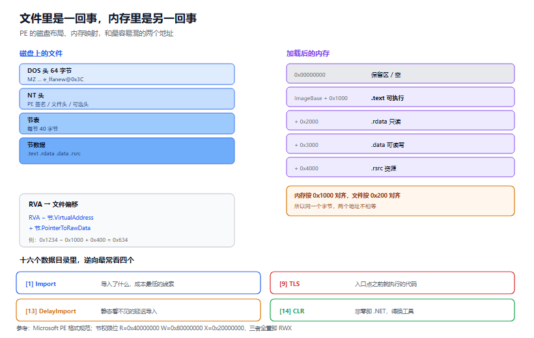Click the example 0x1234 − 0x1000 + 0x400 = 0x634

[78, 240]
